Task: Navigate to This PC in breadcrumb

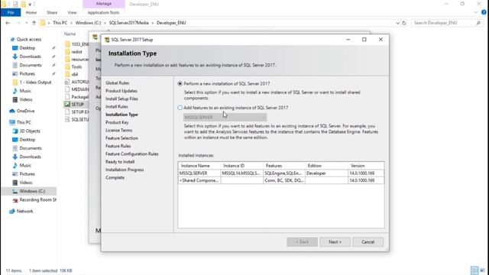Action: (60, 23)
